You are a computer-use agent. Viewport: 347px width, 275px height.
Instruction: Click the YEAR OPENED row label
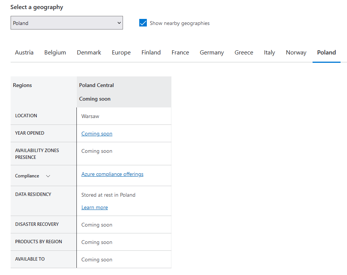pyautogui.click(x=30, y=133)
